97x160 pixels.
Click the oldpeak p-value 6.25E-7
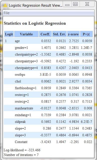tap(86, 122)
